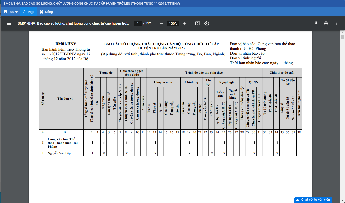The width and height of the screenshot is (345, 203).
Task: Select the Nguyễn Văn Lập row name
Action: click(59, 153)
